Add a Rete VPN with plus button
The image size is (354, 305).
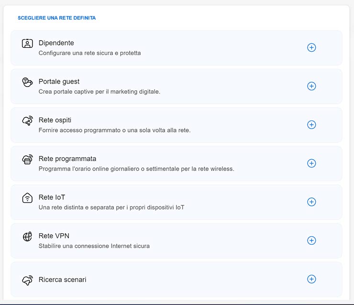pyautogui.click(x=311, y=240)
